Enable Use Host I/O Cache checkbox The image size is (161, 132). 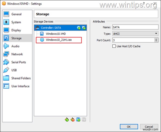[114, 46]
